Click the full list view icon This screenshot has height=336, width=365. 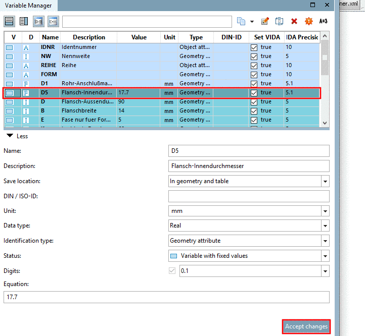coord(9,21)
